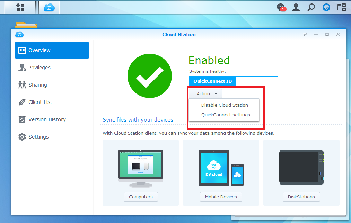
Task: Click the desktop folder icon
Action: tap(26, 25)
